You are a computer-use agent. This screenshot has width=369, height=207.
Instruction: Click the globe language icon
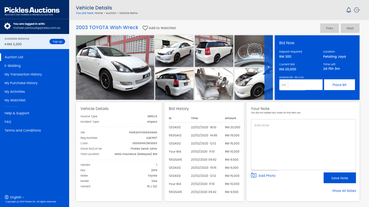coord(7,197)
